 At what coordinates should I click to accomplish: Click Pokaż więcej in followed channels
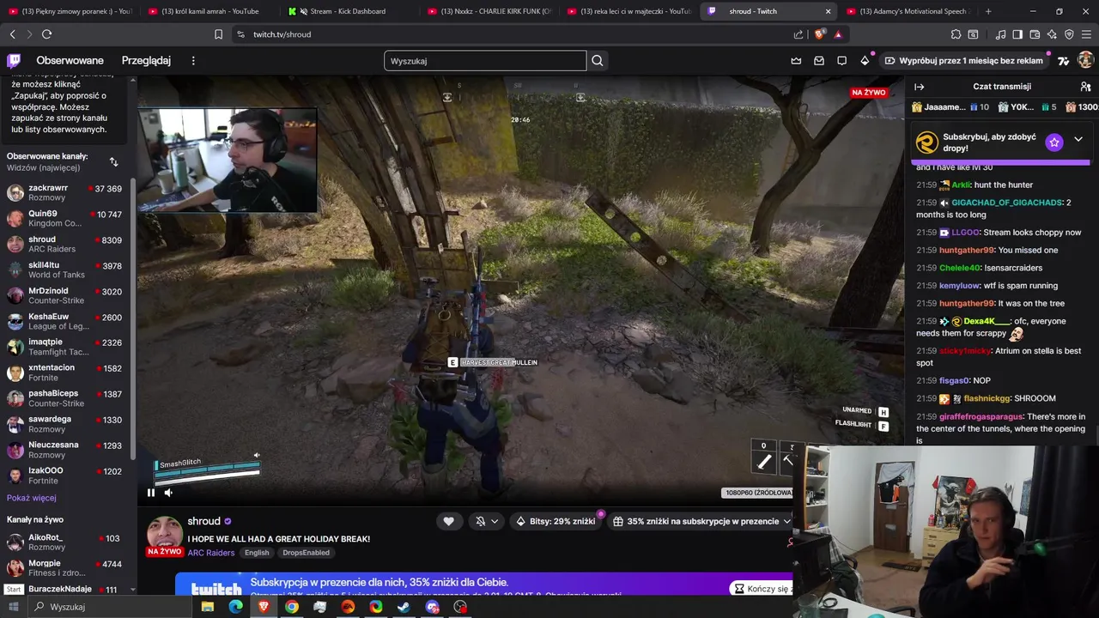click(x=32, y=498)
